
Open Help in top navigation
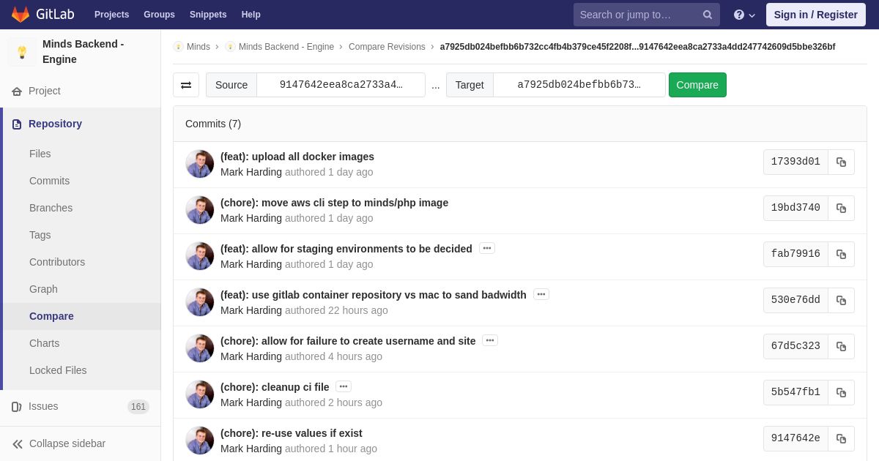pyautogui.click(x=251, y=15)
